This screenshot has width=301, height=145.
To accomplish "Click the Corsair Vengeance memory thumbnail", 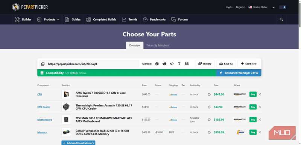I will tap(66, 132).
